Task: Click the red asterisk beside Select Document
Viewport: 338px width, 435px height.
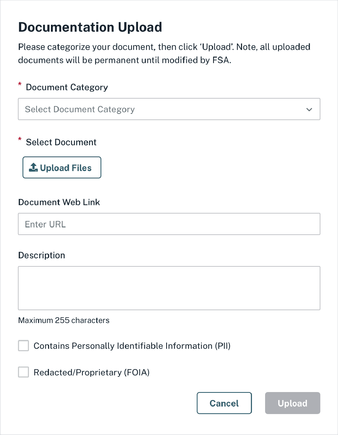Action: [x=20, y=139]
